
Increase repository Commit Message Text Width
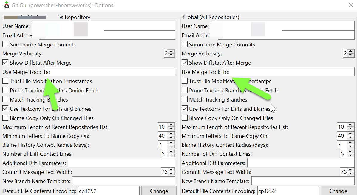(x=171, y=170)
